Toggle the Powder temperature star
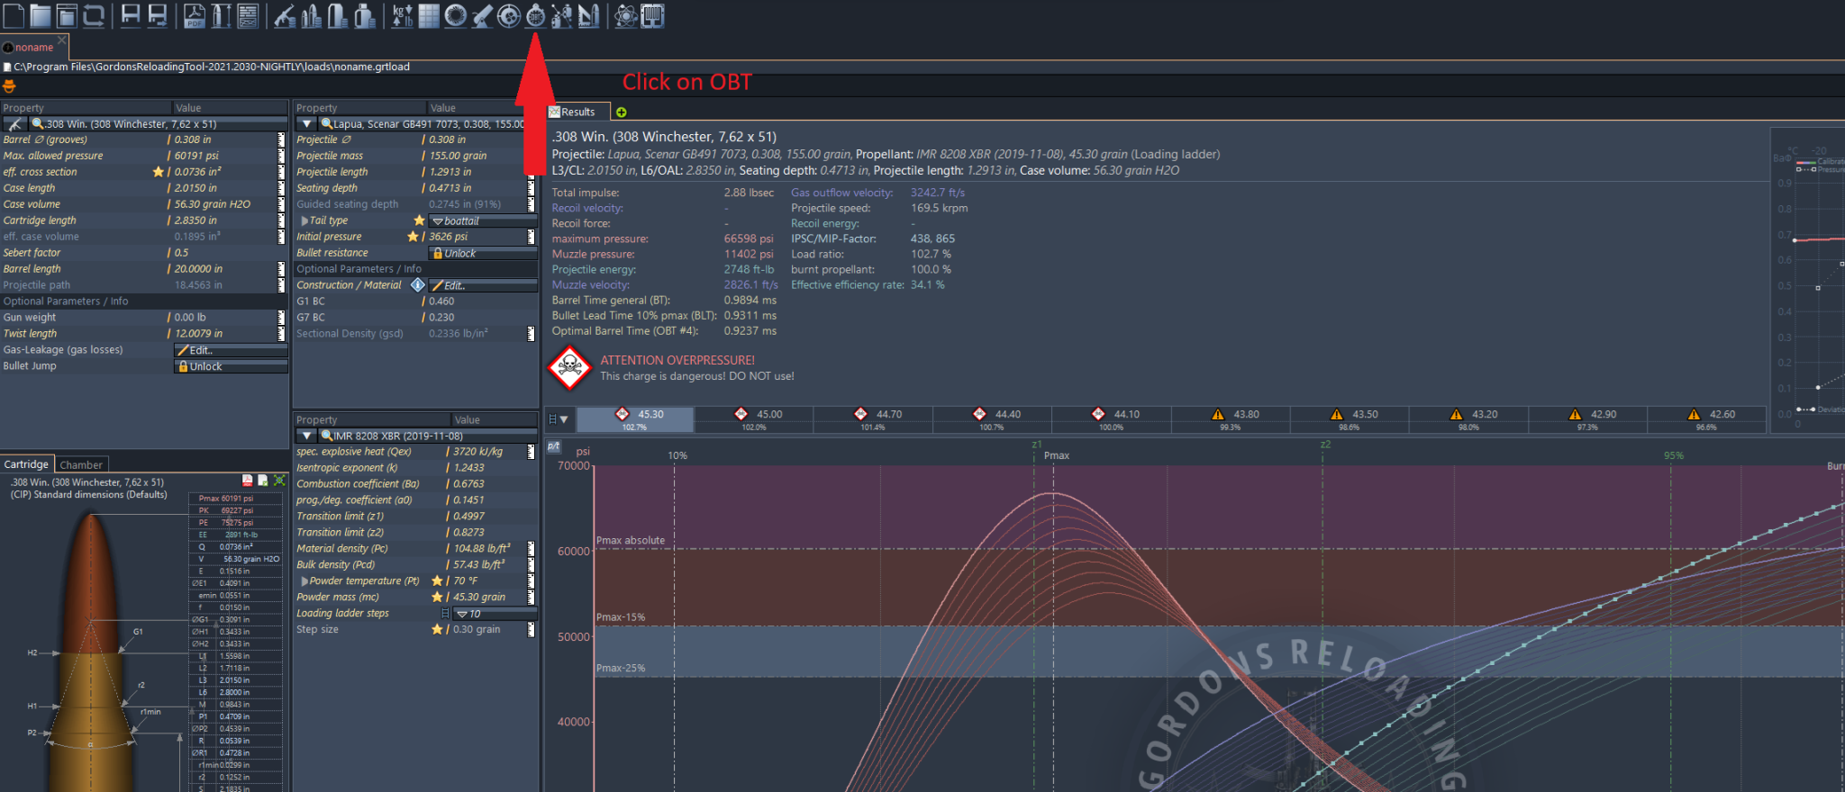 point(437,581)
